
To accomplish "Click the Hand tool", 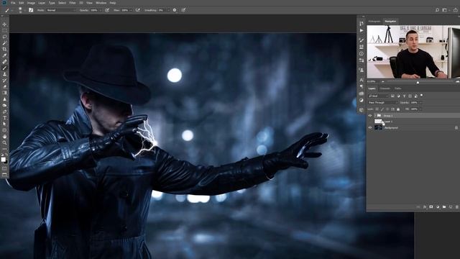I will click(4, 137).
